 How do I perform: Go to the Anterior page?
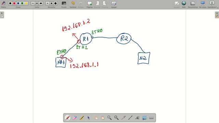tap(97, 4)
